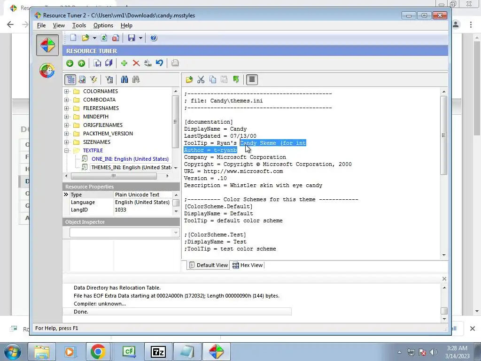Viewport: 481px width, 361px height.
Task: Expand the PACKTHEM_VERSION folder
Action: (x=67, y=134)
